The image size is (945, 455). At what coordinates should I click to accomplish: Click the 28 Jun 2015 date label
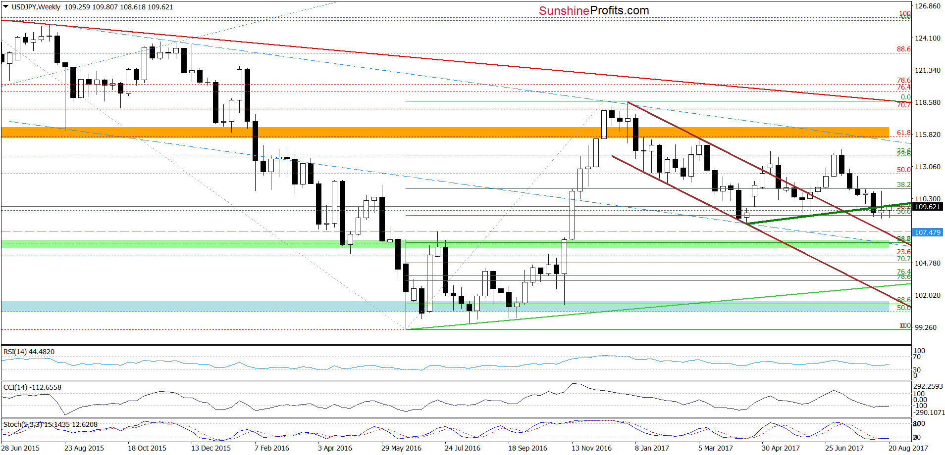21,448
